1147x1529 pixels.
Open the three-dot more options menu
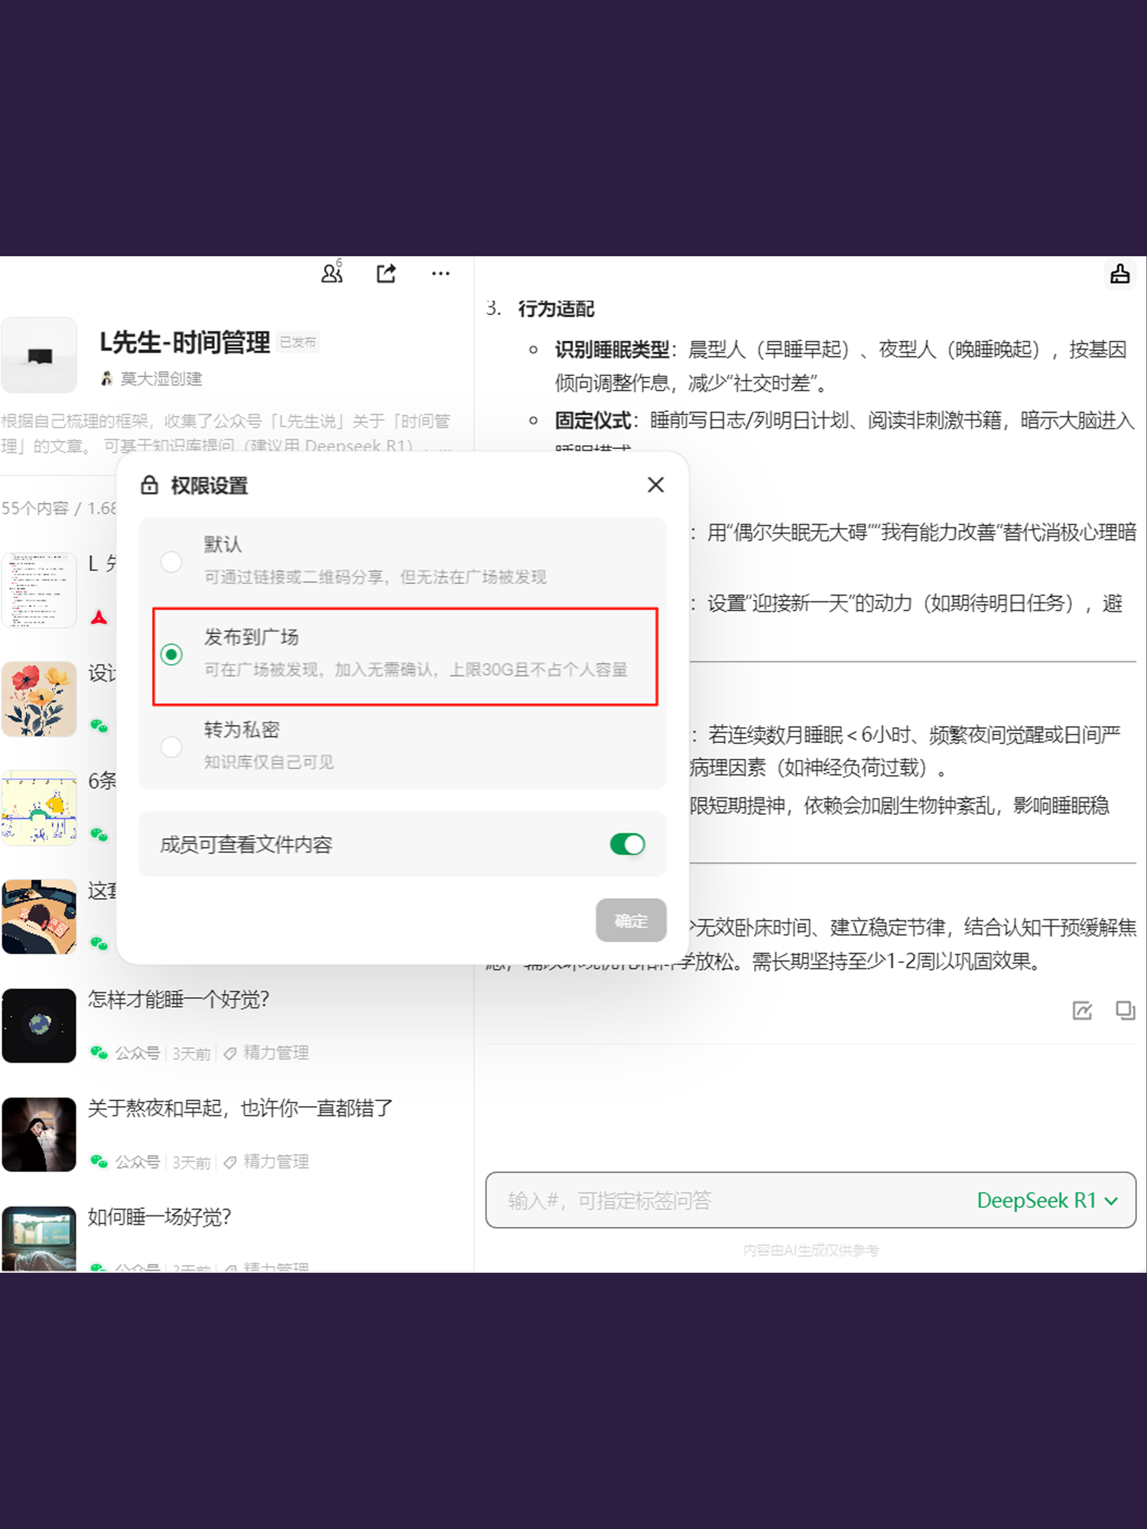[440, 273]
